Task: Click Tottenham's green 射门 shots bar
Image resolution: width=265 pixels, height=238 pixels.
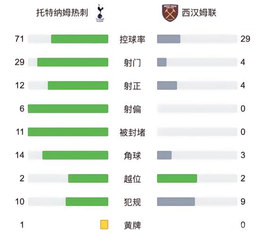Action: click(73, 62)
